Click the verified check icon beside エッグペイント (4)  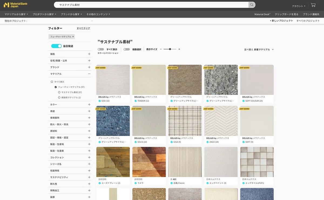click(x=208, y=183)
